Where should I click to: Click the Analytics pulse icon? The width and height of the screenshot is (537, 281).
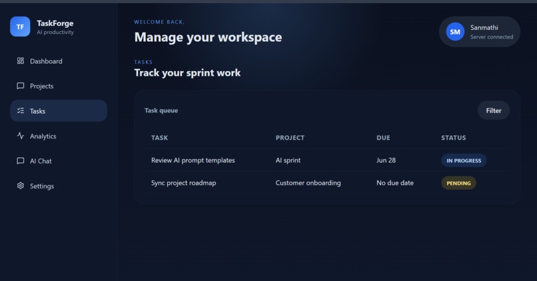tap(21, 136)
